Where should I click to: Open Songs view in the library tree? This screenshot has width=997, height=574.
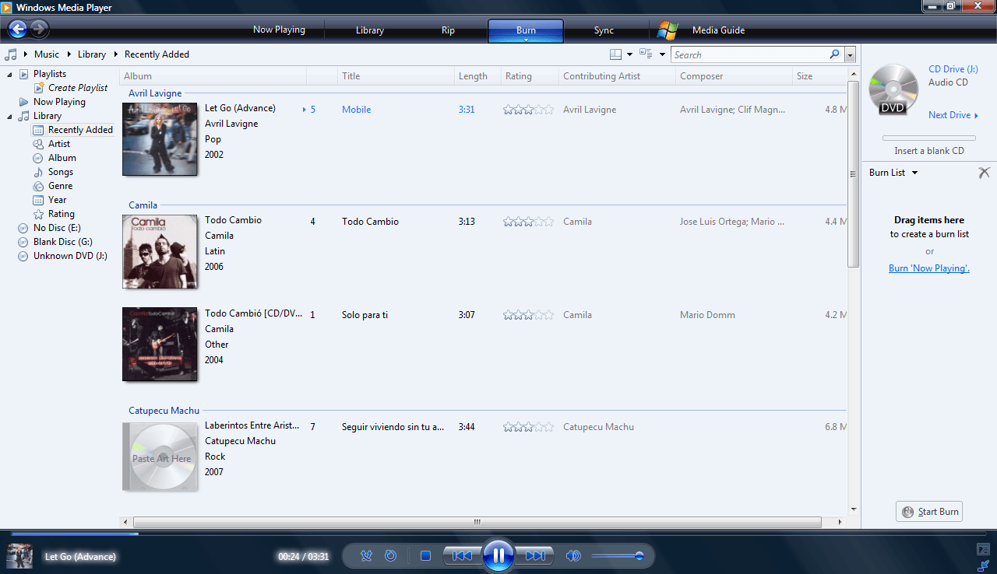tap(60, 172)
